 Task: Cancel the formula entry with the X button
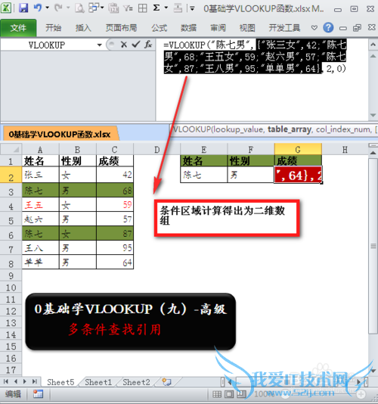[x=124, y=45]
